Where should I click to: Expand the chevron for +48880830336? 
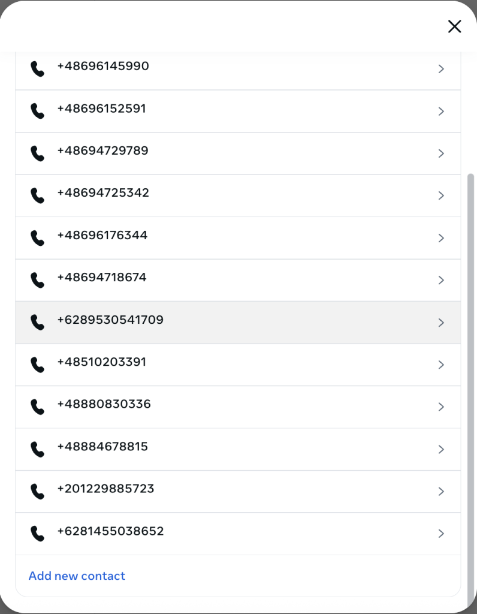441,407
